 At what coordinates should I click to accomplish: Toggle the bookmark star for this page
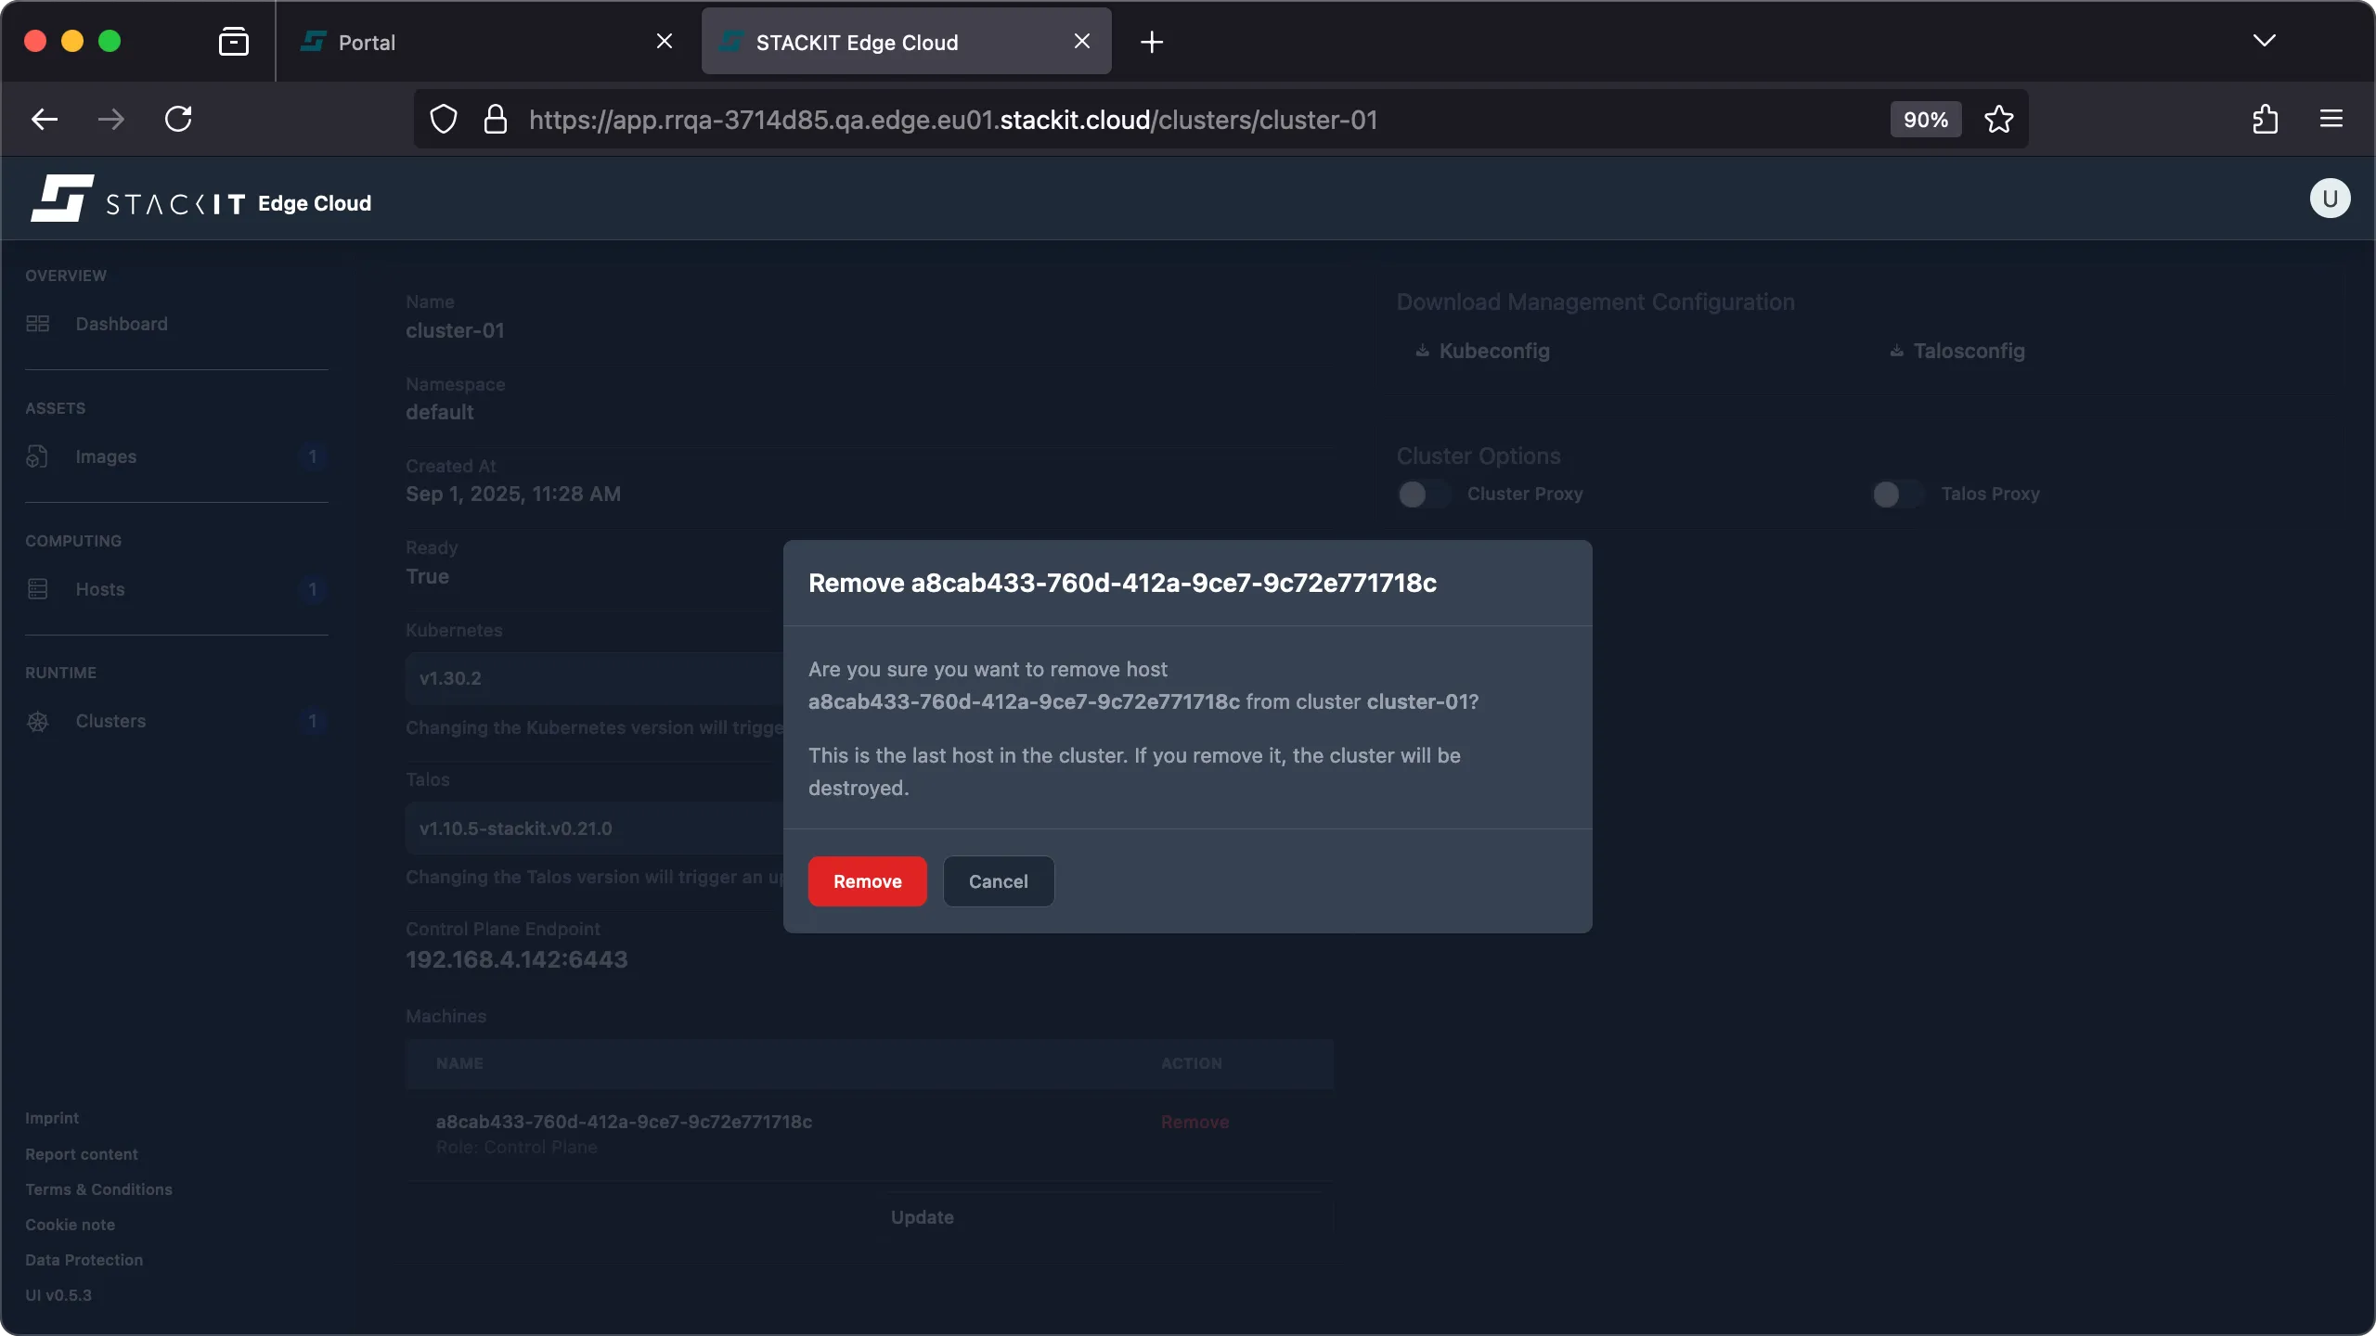coord(1999,119)
